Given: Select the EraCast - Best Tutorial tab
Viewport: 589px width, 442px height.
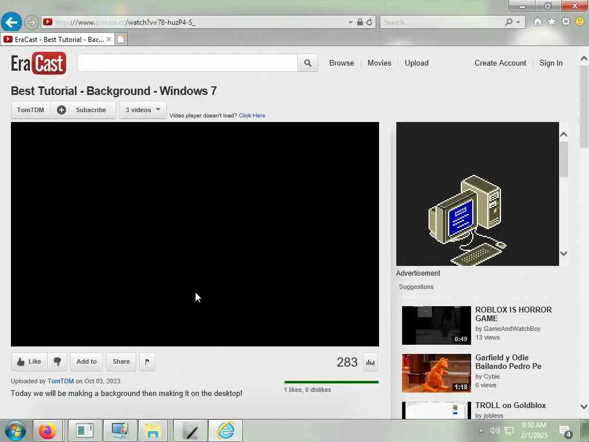Looking at the screenshot, I should coord(56,40).
